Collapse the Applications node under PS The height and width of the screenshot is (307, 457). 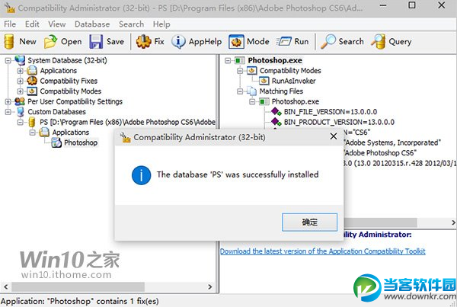[x=32, y=133]
